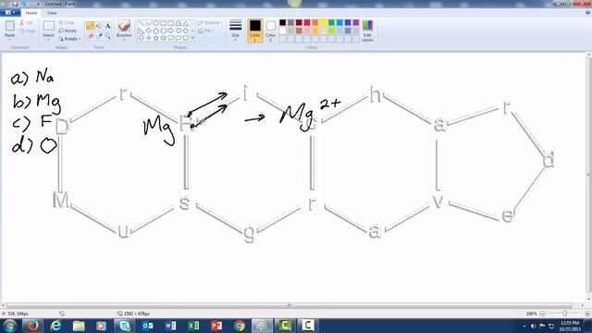Expand the Shapes gallery
592x333 pixels.
click(x=192, y=38)
